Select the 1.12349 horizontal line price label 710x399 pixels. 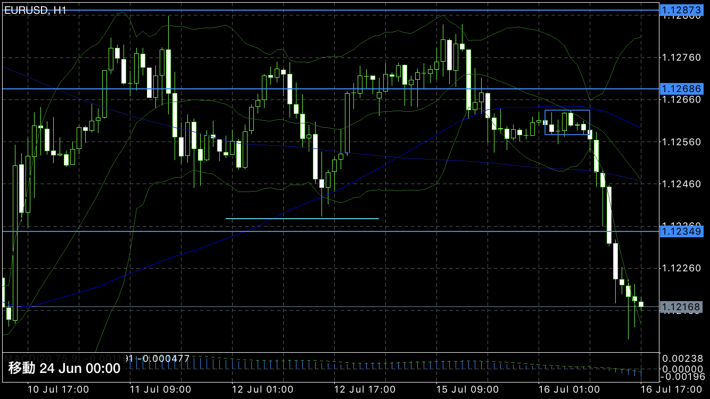point(681,231)
